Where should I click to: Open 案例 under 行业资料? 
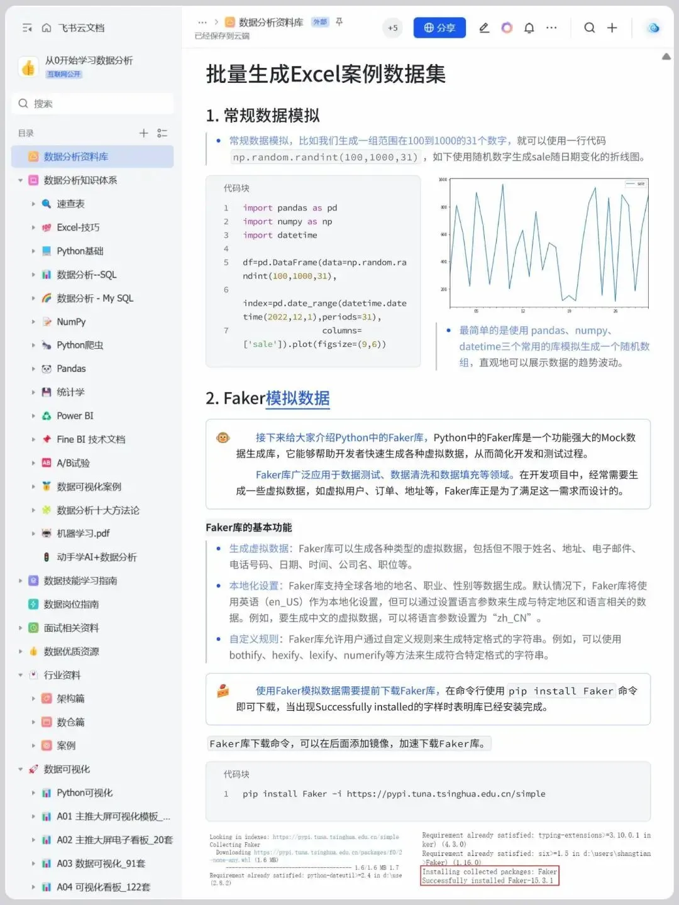(66, 746)
